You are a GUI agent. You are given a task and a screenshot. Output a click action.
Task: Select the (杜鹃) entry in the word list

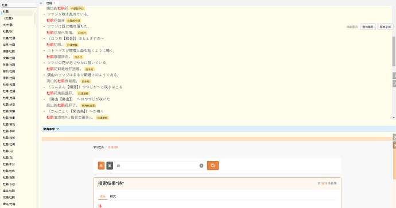(9, 18)
